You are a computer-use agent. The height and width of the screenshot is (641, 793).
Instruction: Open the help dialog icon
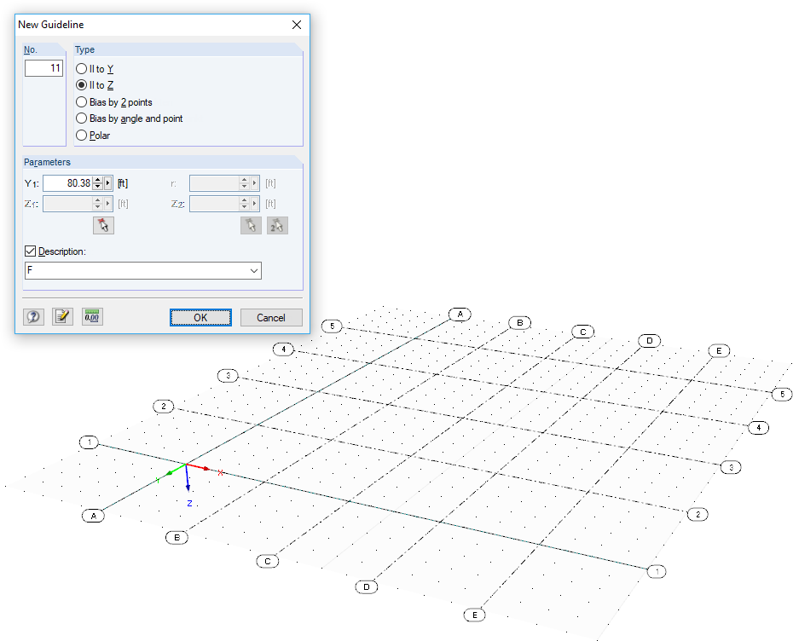pos(33,316)
